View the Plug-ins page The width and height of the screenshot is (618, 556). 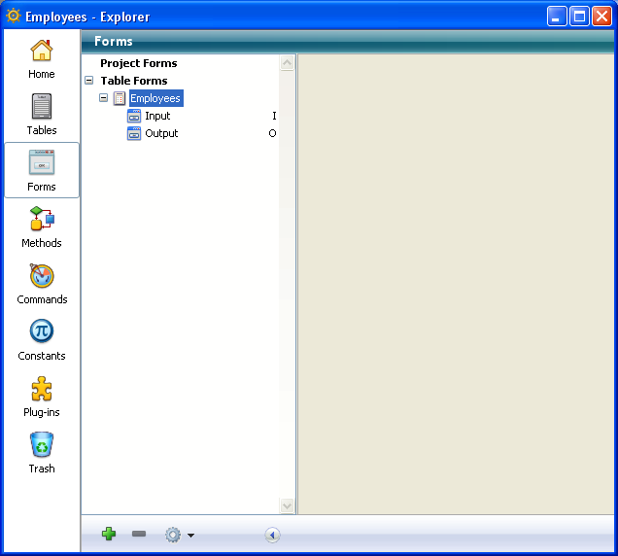click(x=42, y=397)
